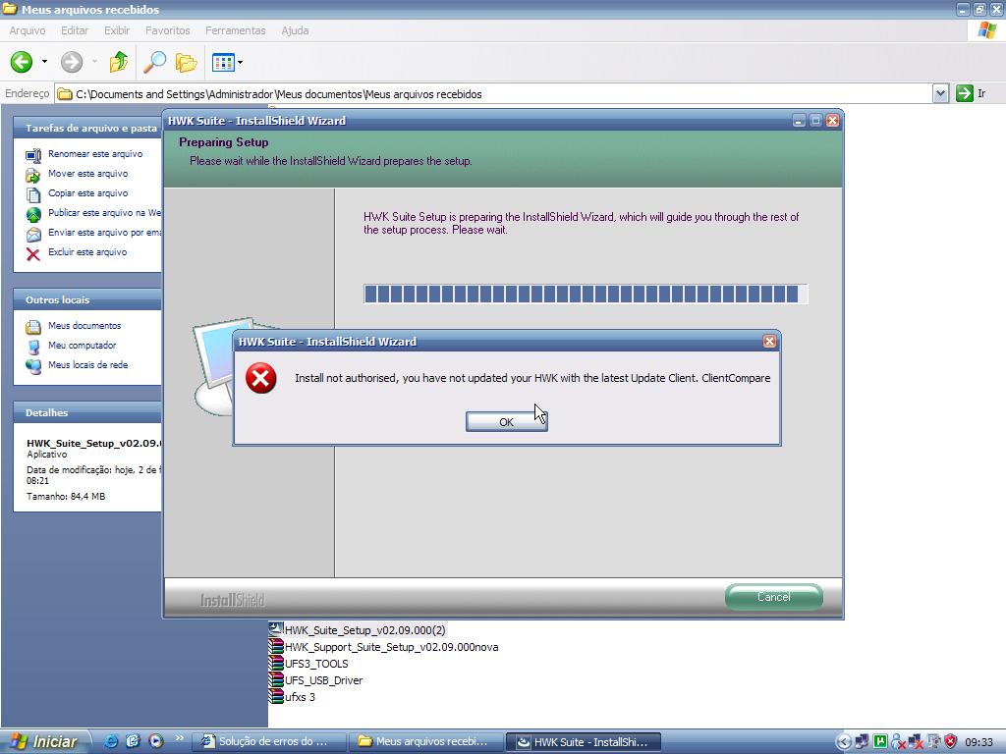Click the red X Excluir icon
The image size is (1006, 754).
point(33,254)
